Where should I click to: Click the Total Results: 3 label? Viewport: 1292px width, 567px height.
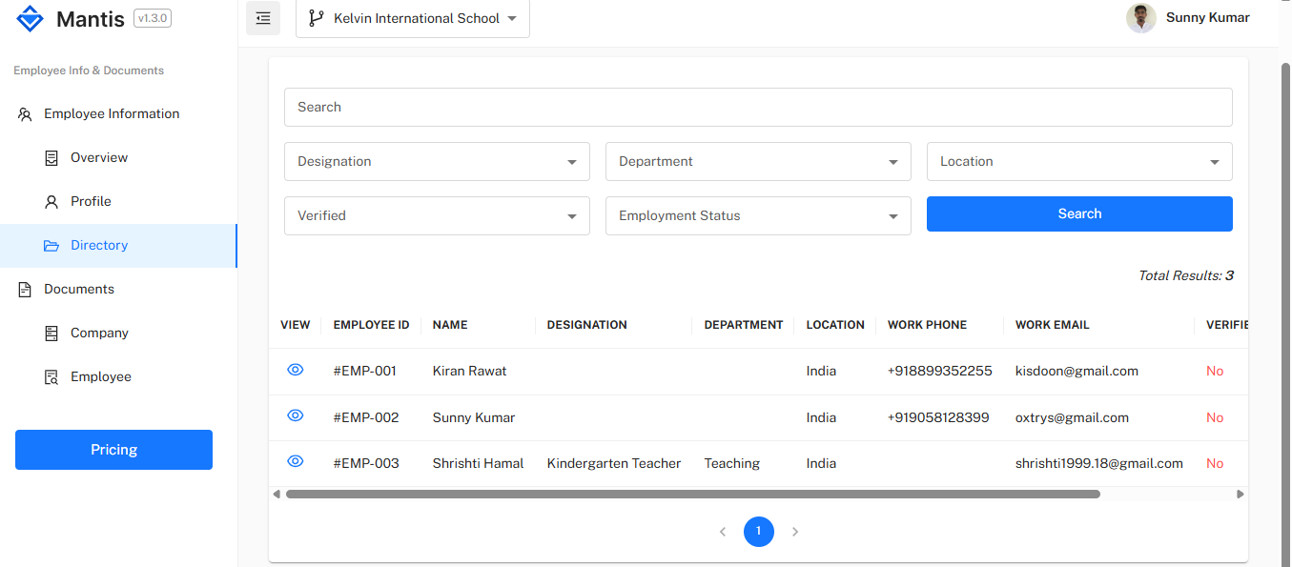(x=1185, y=275)
